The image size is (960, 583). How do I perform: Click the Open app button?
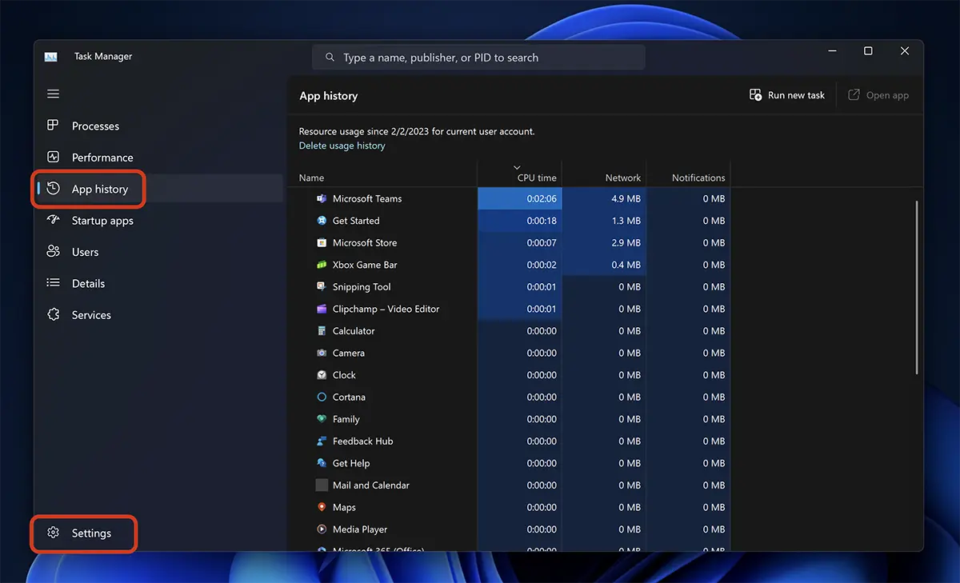(x=878, y=95)
